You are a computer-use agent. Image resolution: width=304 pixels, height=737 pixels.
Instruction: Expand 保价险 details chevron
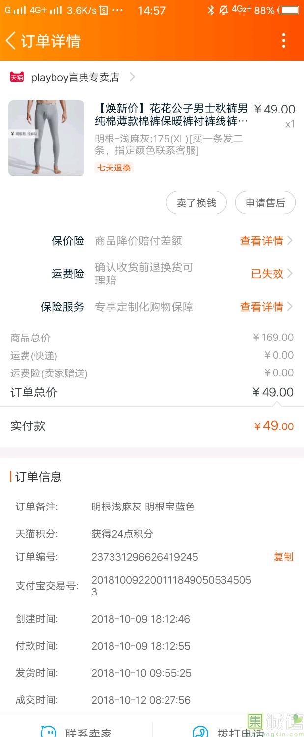tap(290, 241)
